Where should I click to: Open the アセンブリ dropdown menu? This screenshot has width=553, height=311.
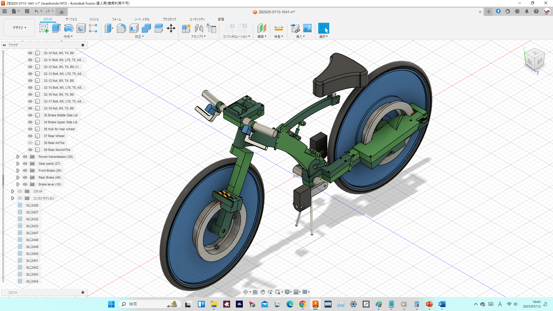click(198, 37)
